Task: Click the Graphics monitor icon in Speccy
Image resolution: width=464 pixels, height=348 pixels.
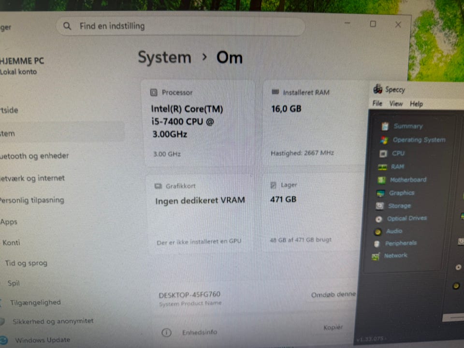Action: (x=380, y=193)
